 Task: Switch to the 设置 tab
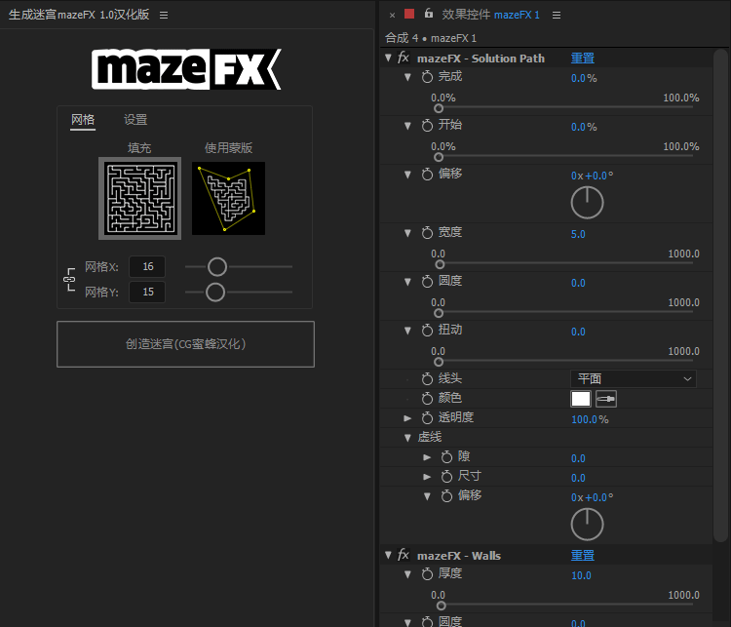point(135,120)
